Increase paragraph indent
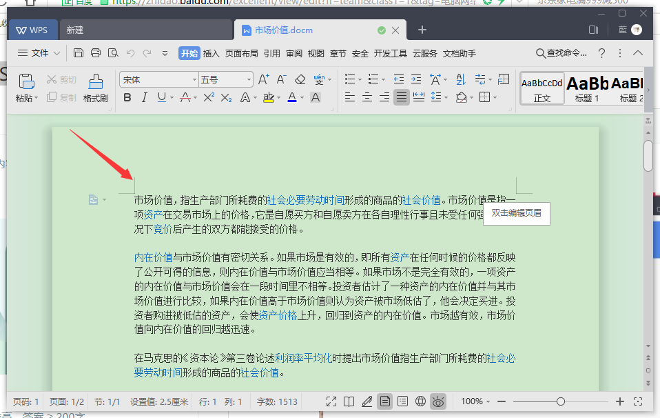 point(416,79)
